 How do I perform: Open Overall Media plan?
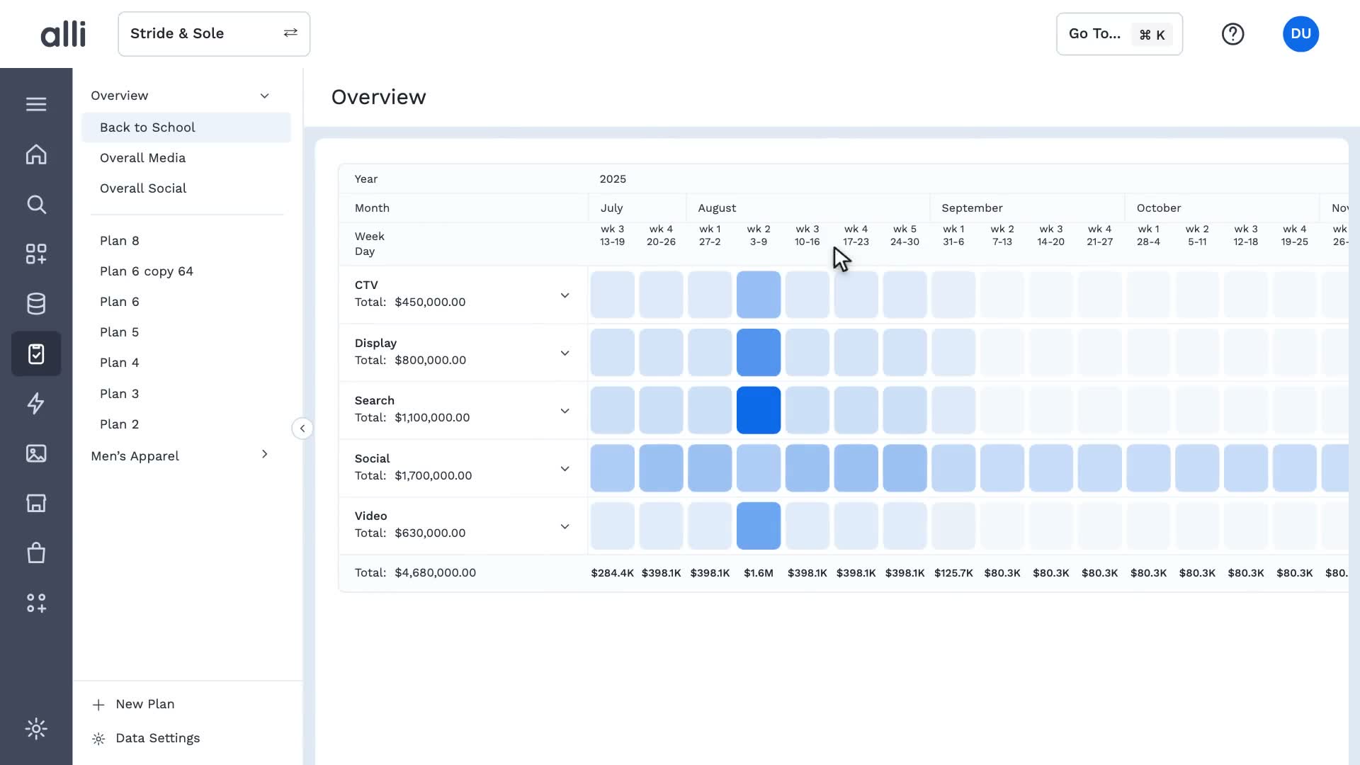[x=142, y=158]
